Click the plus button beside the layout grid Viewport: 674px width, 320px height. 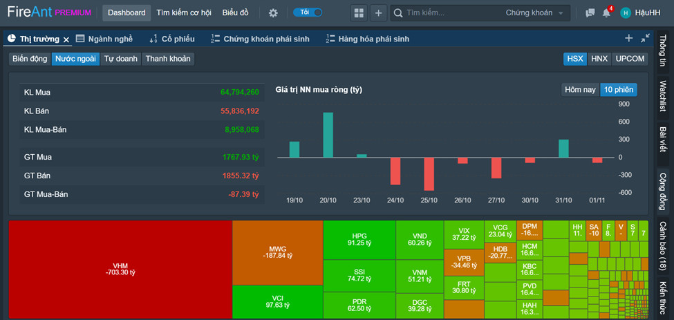[378, 13]
